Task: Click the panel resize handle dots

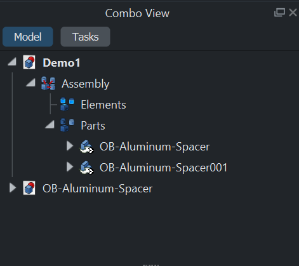Action: tap(150, 265)
